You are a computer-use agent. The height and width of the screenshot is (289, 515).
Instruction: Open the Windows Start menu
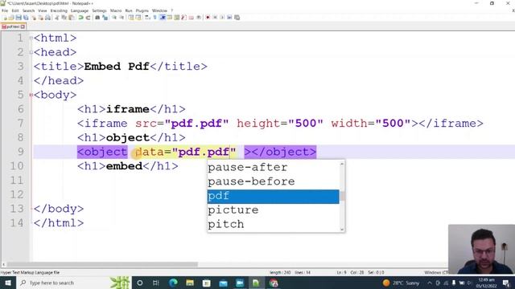(7, 283)
